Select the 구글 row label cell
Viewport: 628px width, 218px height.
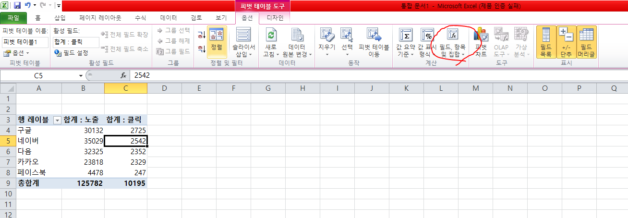click(x=39, y=131)
